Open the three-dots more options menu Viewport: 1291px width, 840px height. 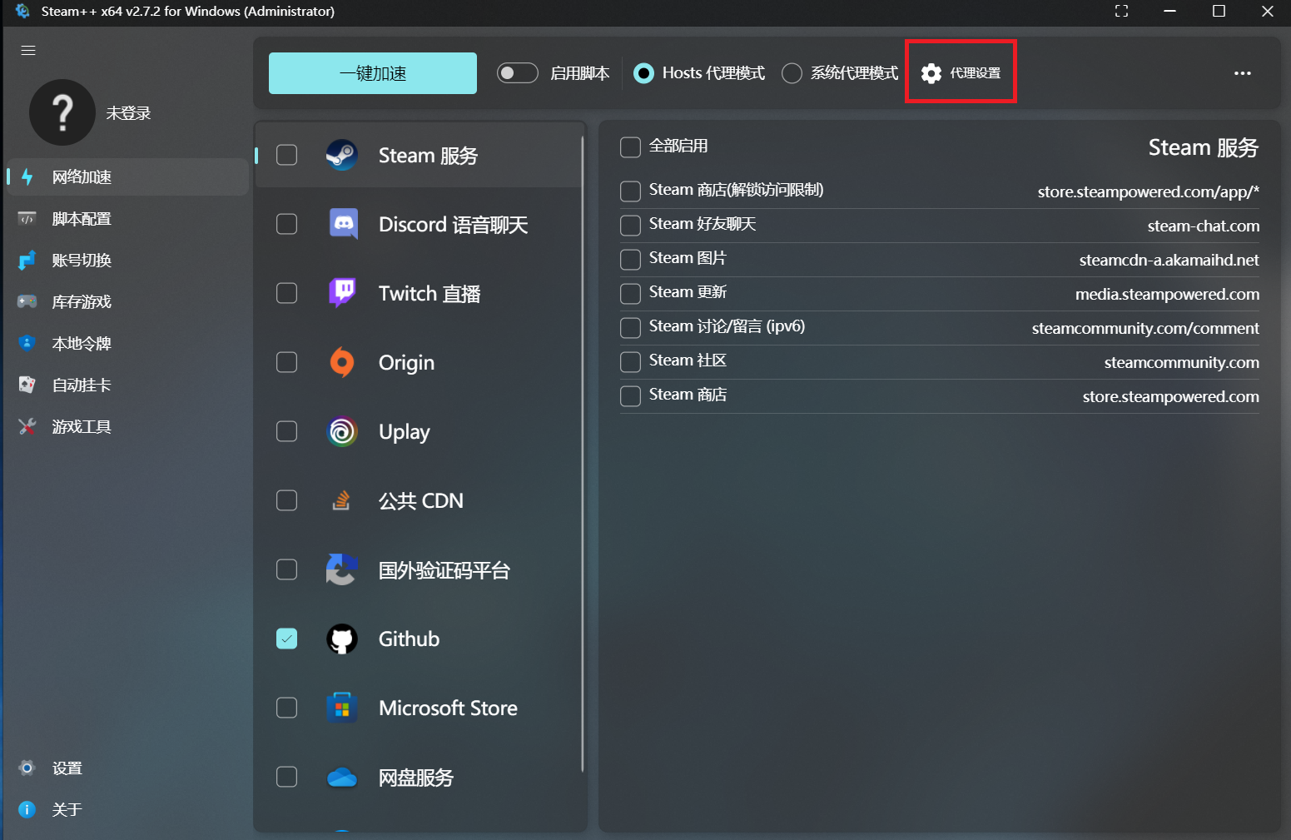1242,73
